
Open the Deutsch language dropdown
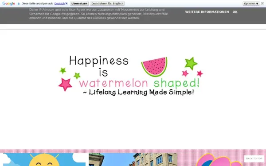[61, 4]
